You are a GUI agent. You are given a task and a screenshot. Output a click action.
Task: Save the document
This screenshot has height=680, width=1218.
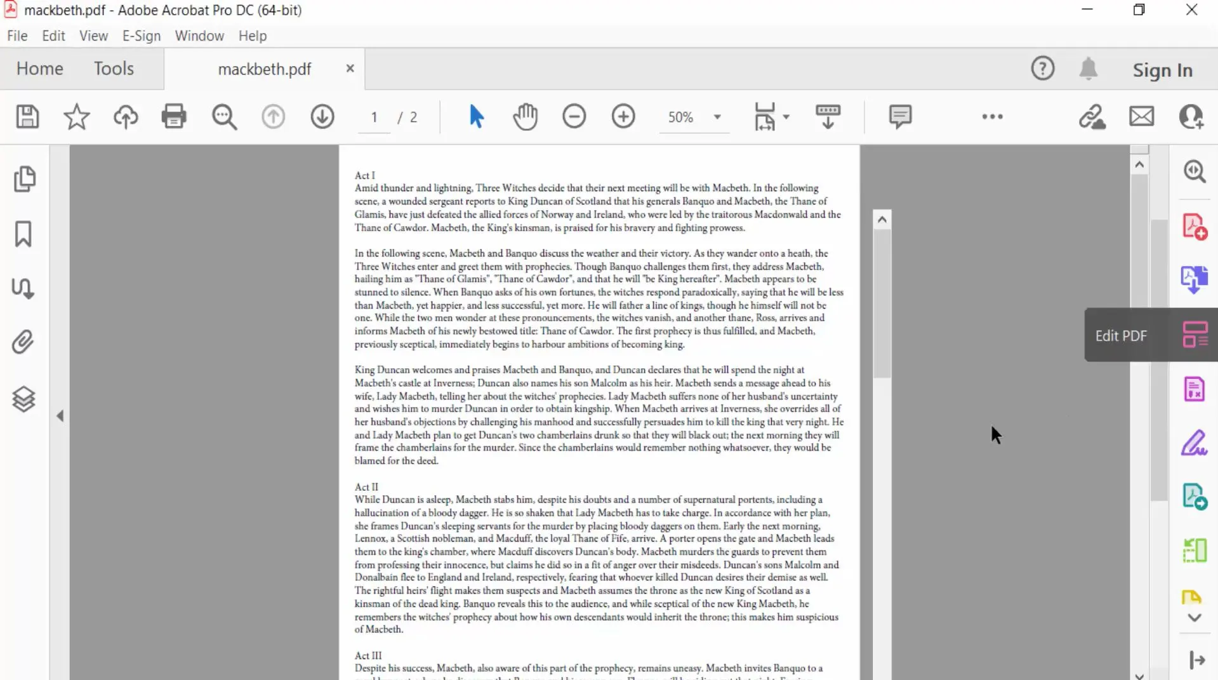click(27, 117)
